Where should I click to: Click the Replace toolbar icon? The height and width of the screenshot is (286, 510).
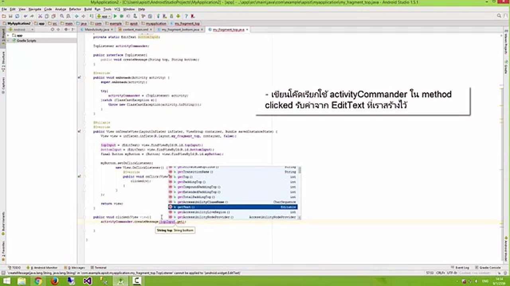coord(69,16)
